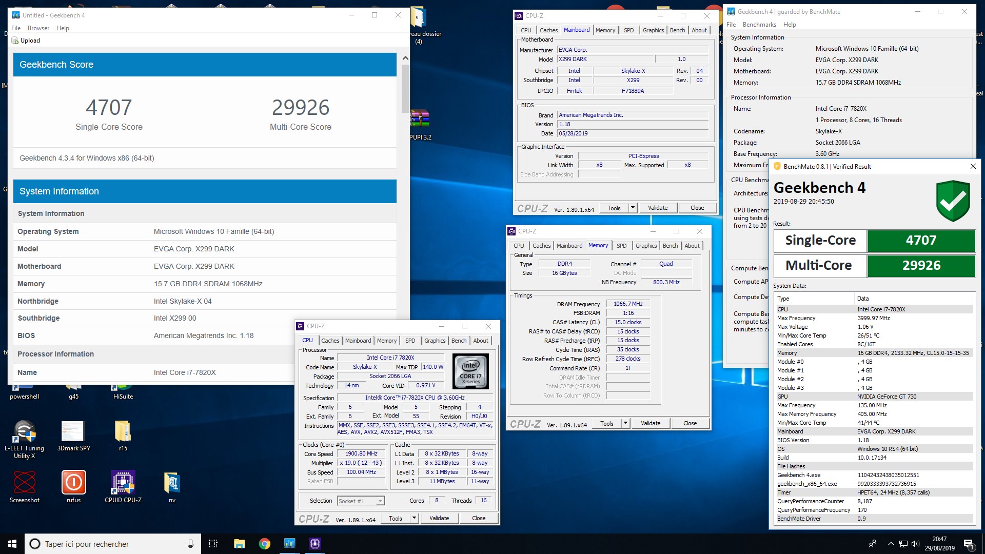This screenshot has height=554, width=985.
Task: Click microphone icon in search box
Action: [x=190, y=544]
